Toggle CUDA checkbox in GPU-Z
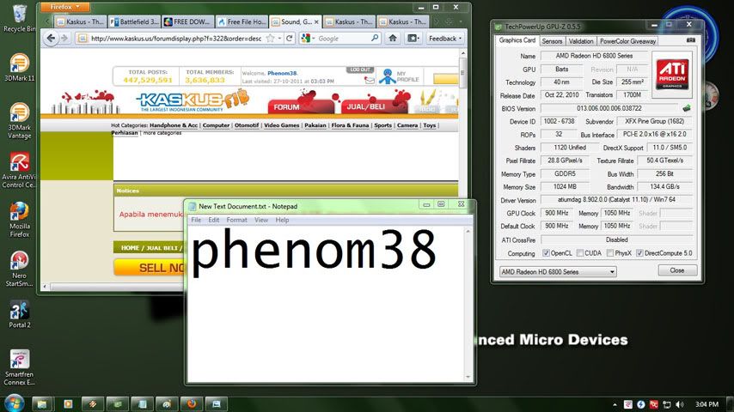Viewport: 734px width, 412px height. (580, 253)
